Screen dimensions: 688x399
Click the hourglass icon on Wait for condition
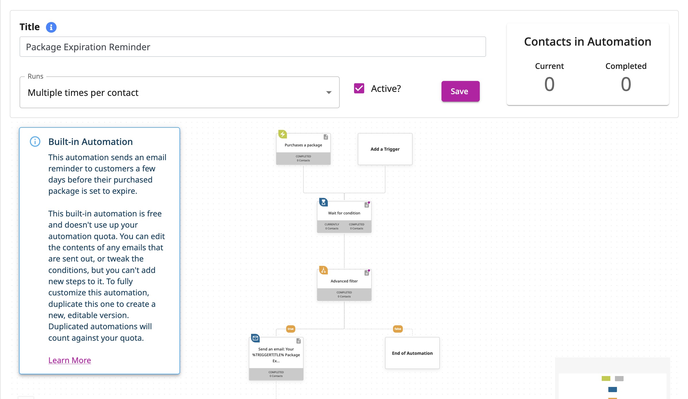tap(323, 202)
